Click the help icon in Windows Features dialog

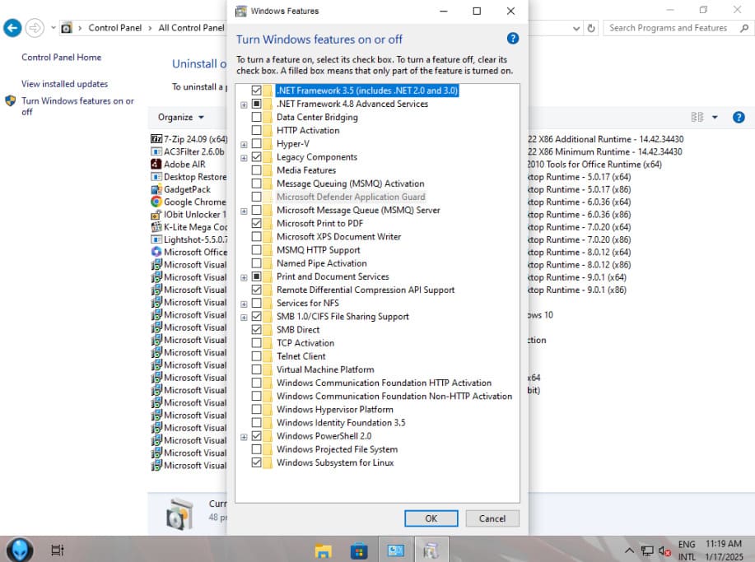click(513, 39)
